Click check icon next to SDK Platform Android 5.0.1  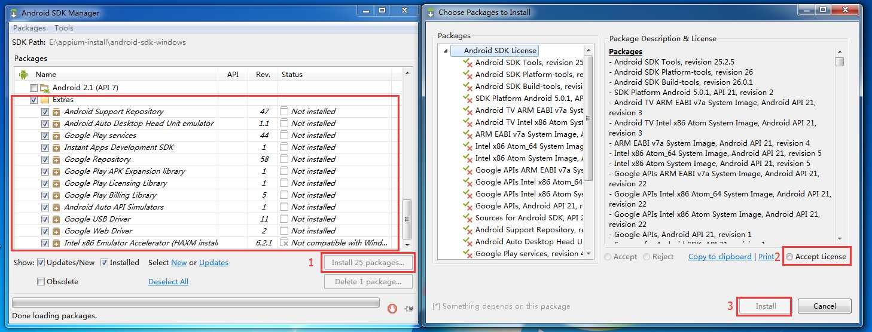[468, 99]
